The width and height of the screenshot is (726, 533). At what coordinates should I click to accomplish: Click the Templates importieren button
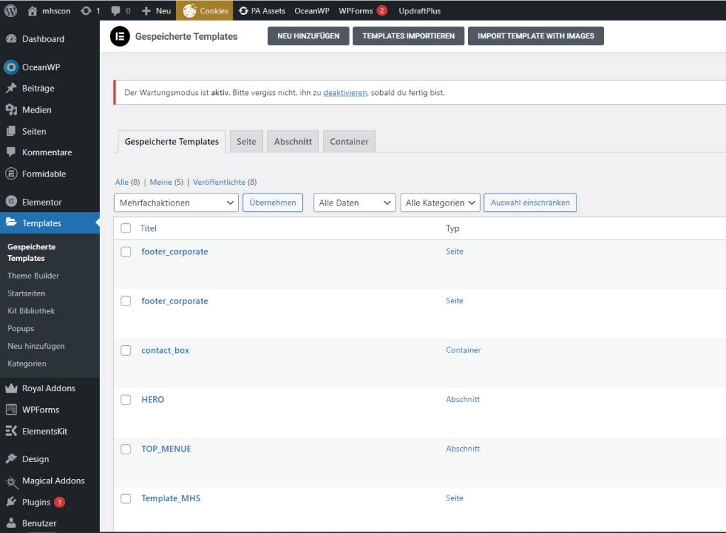point(408,36)
